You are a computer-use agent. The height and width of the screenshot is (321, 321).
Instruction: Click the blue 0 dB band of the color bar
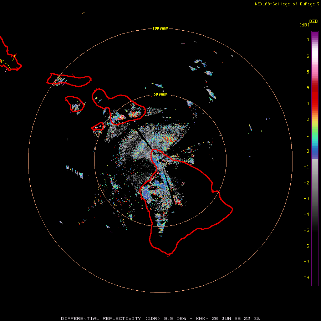coord(315,153)
